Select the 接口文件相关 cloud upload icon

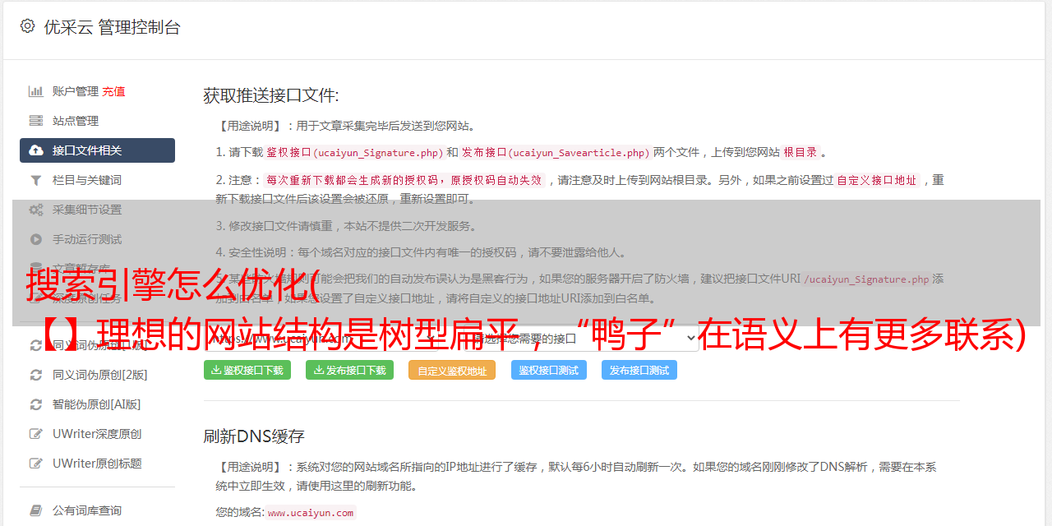tap(36, 150)
